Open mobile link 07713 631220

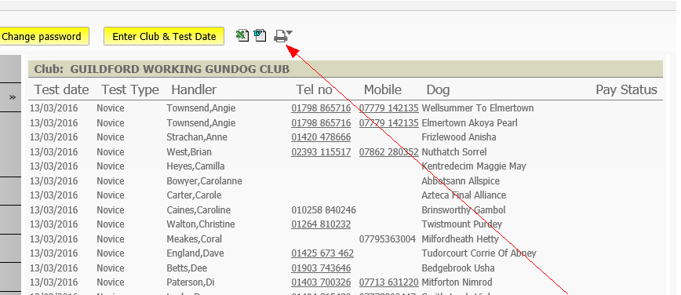pos(388,282)
